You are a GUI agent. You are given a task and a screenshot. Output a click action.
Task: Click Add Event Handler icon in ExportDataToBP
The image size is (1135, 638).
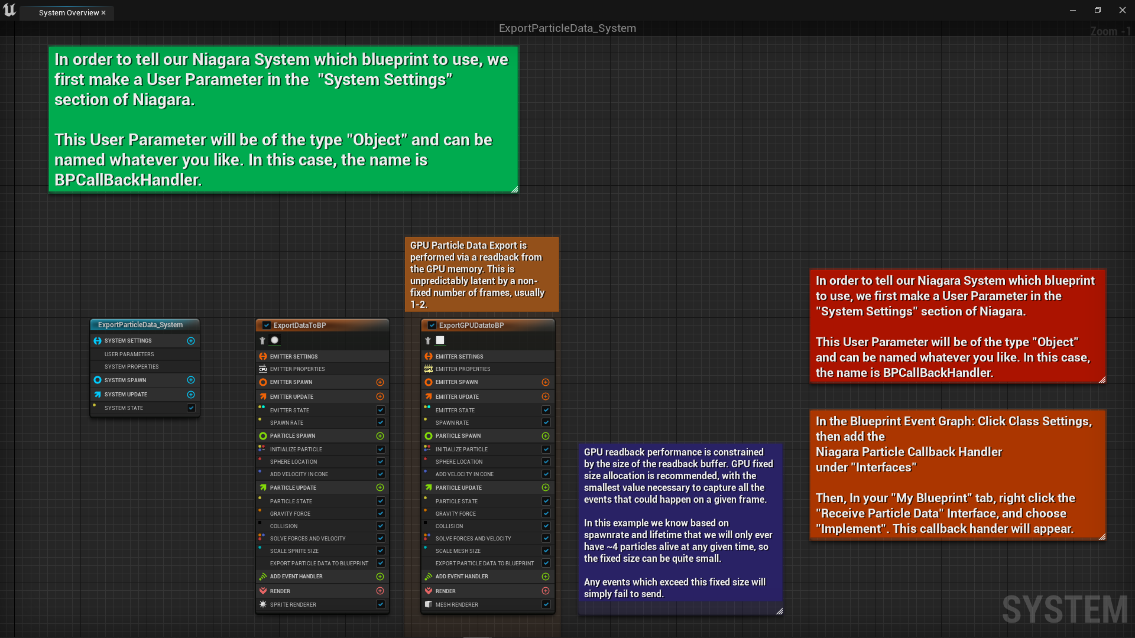263,577
